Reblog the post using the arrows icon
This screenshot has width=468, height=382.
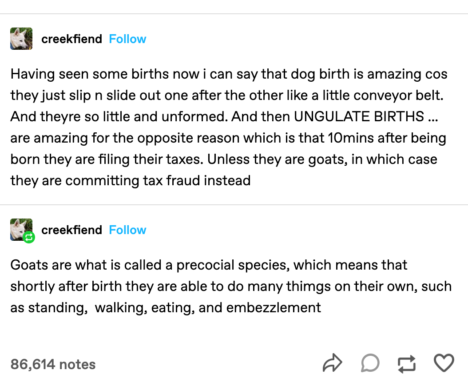pos(406,364)
